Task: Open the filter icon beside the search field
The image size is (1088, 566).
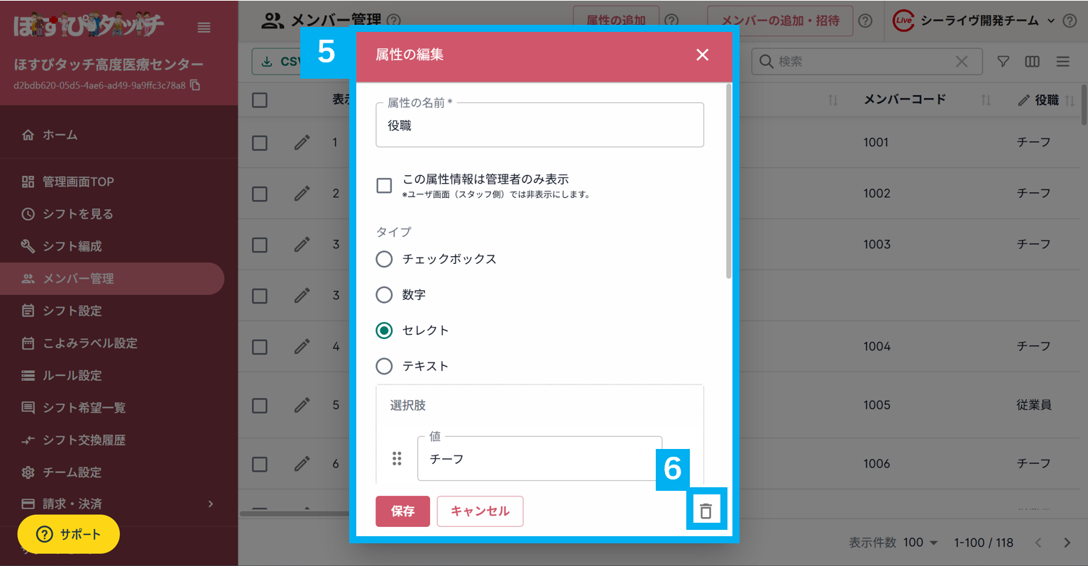Action: click(x=1002, y=62)
